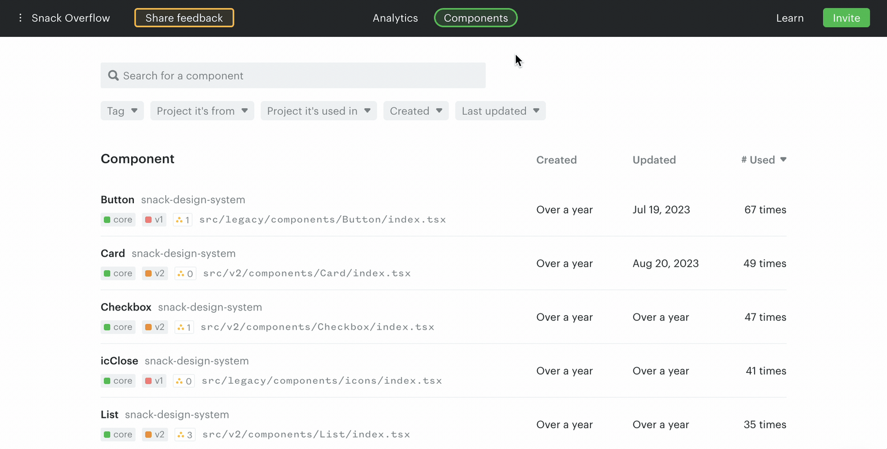
Task: Expand the Last updated filter
Action: [500, 110]
